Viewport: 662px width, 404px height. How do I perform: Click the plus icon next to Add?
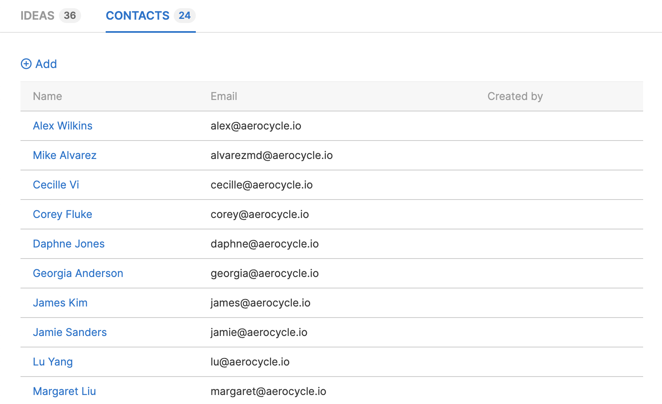[26, 64]
